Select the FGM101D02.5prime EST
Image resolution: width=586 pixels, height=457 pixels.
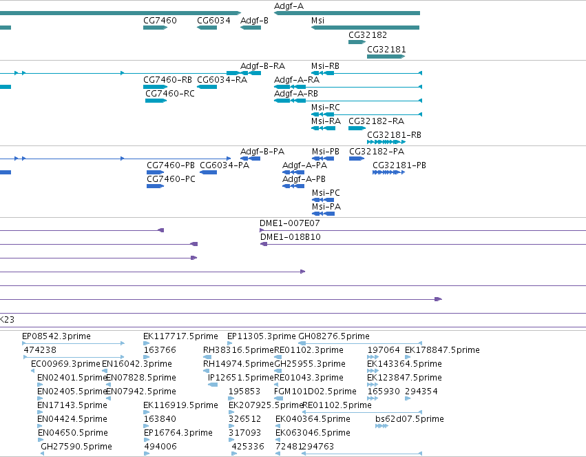pos(278,398)
